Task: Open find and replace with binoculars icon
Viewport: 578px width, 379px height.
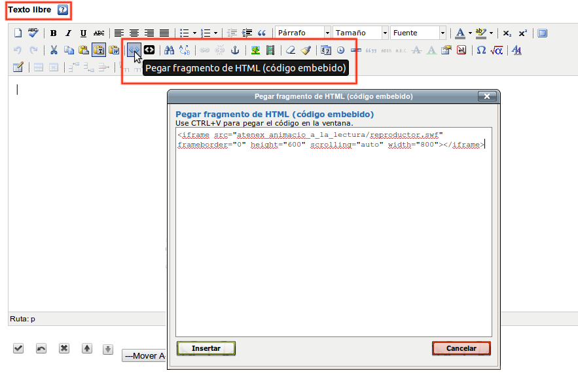Action: [169, 50]
